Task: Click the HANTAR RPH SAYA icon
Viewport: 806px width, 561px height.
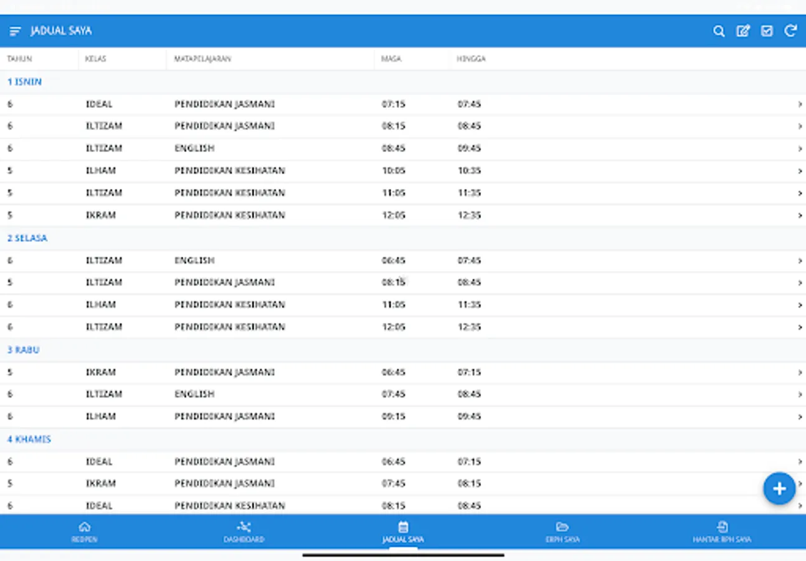Action: click(723, 525)
